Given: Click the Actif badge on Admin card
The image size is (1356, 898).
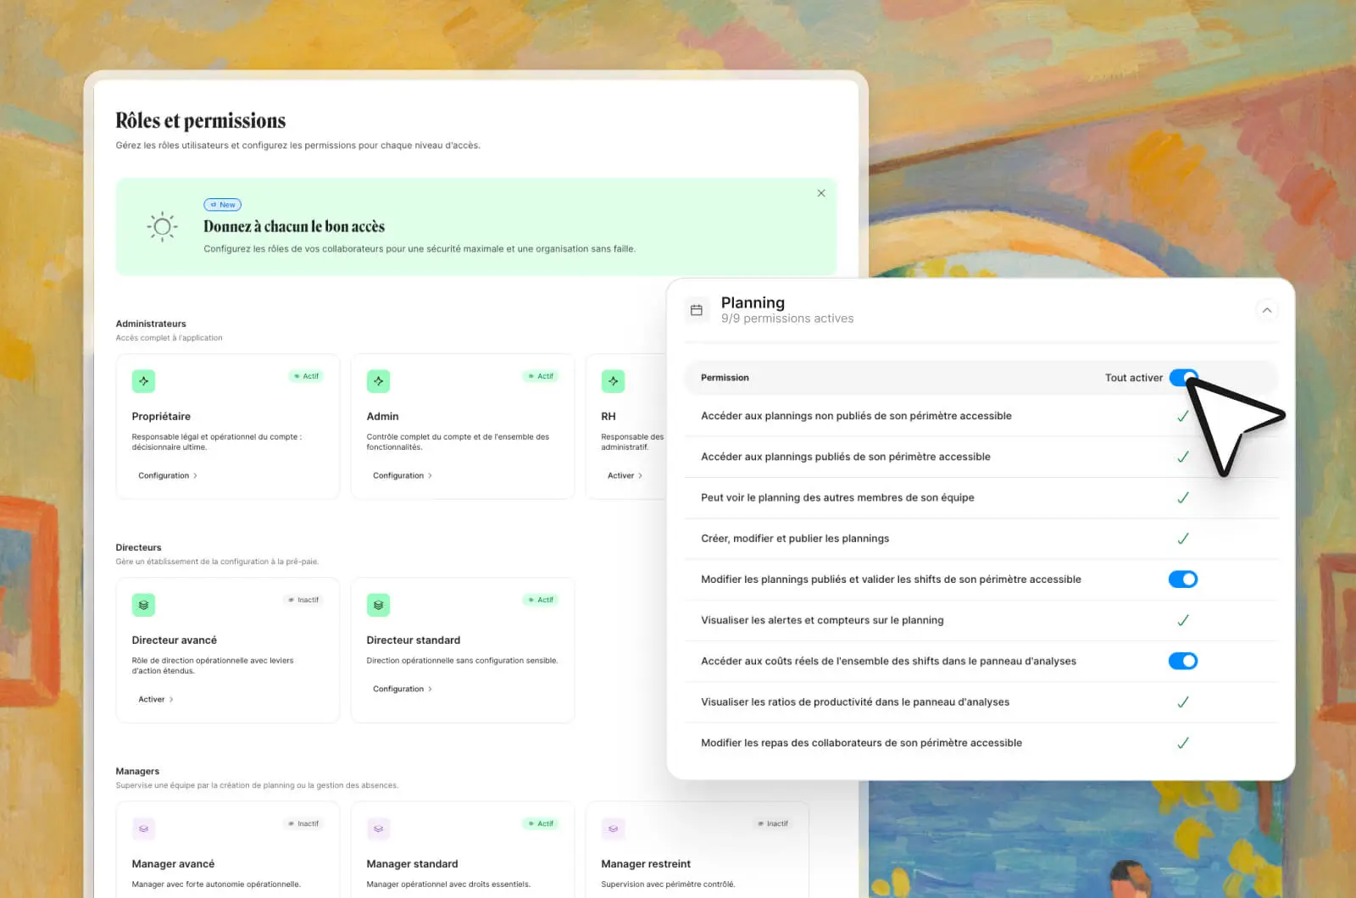Looking at the screenshot, I should 541,376.
